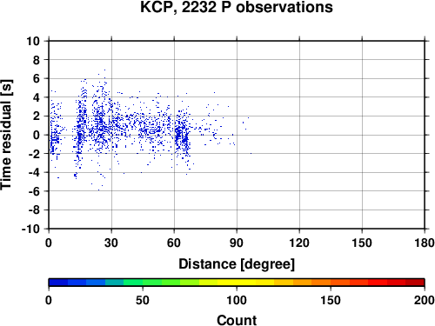
Task: Click the data cluster near 15 degrees distance
Action: 80,128
